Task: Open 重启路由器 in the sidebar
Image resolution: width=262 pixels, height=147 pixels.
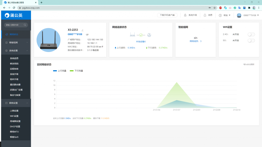Action: coord(15,85)
